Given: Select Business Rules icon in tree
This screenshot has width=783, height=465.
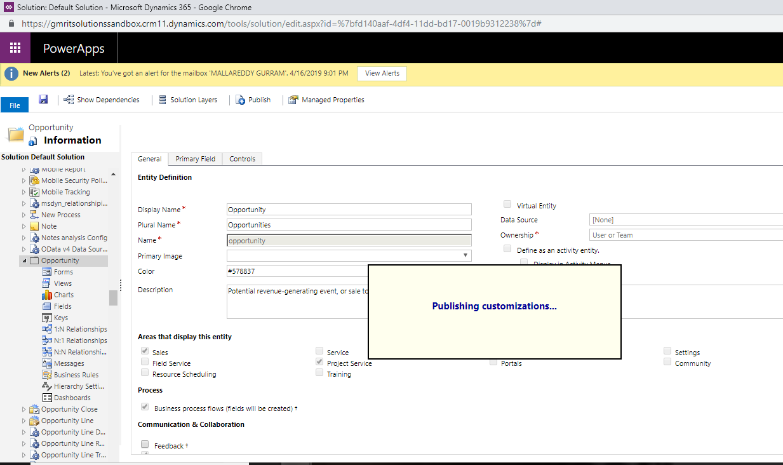Looking at the screenshot, I should point(47,375).
